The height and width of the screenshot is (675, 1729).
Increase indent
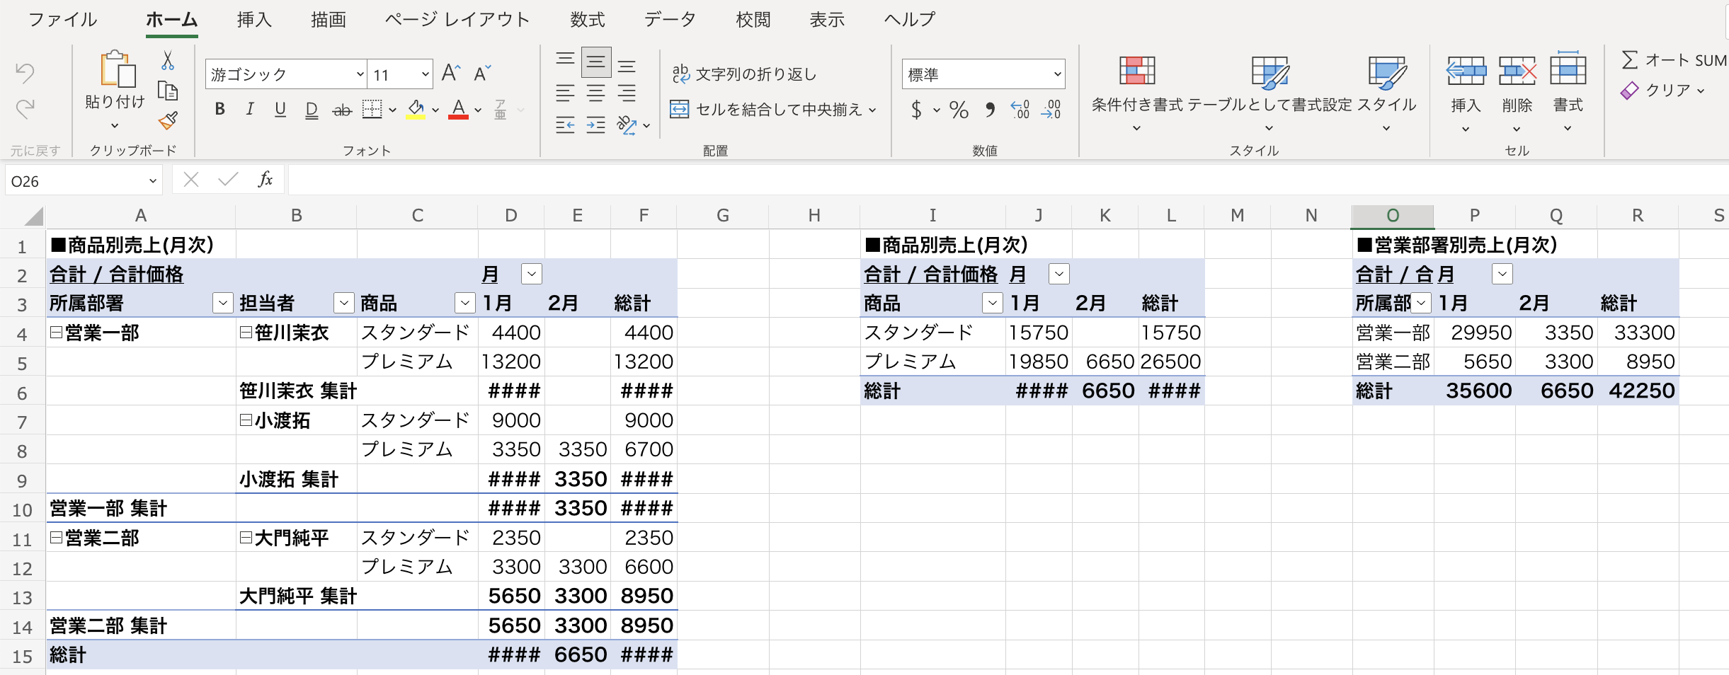click(x=596, y=125)
